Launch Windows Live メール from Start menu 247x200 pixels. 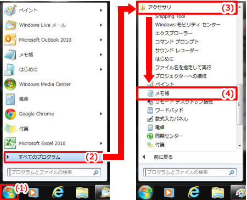point(42,25)
